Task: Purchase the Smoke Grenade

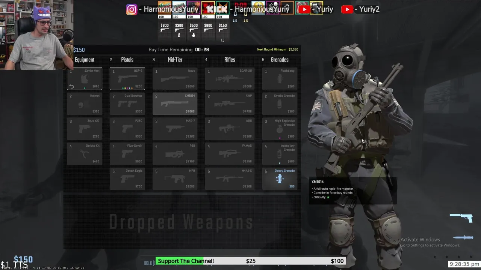Action: 280,104
